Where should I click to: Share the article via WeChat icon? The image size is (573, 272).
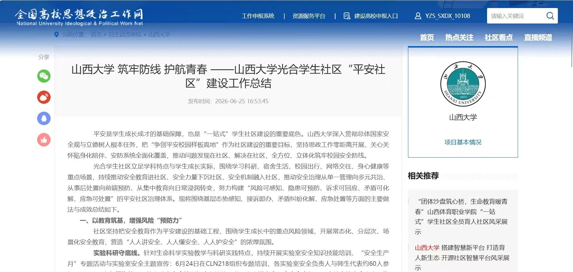(44, 76)
